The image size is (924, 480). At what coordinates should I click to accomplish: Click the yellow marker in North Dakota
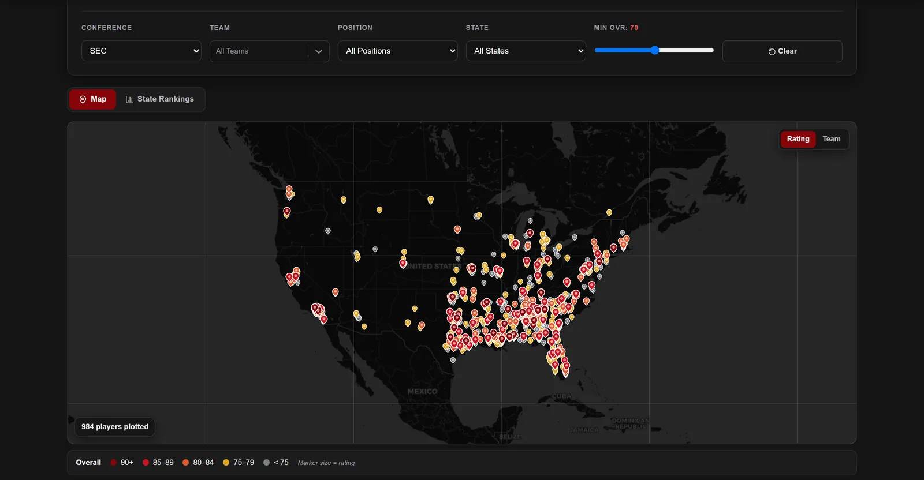click(x=430, y=200)
